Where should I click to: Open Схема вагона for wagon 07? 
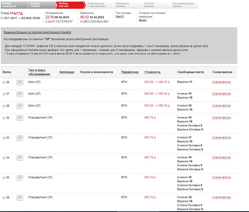coord(221,94)
